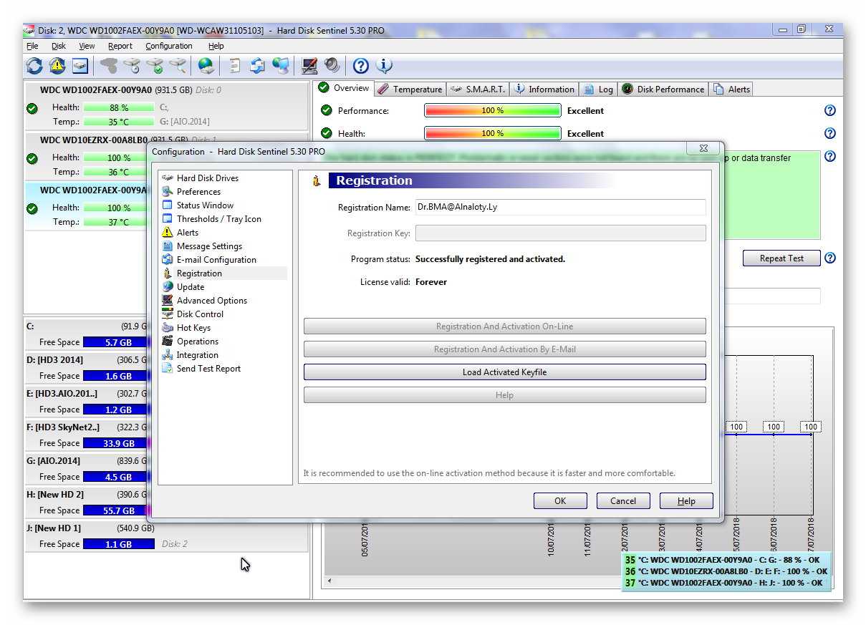Click the help icon beside the green description box
This screenshot has width=866, height=625.
pos(830,156)
